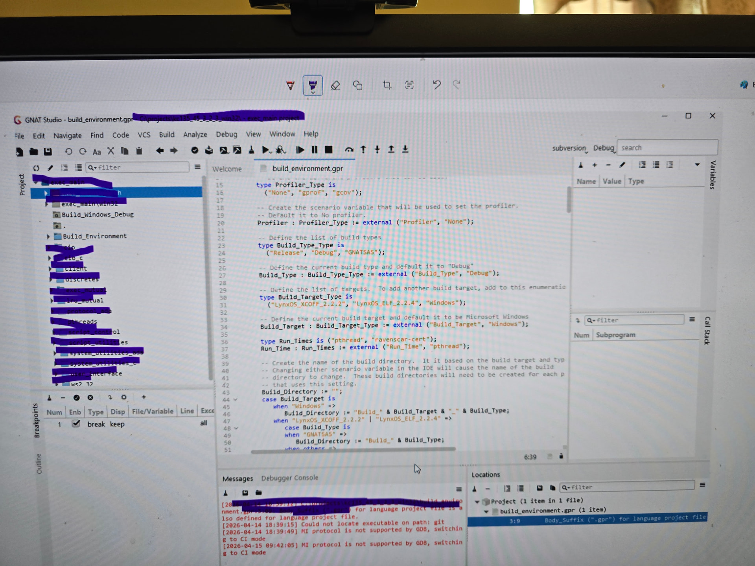Collapse the Project node in Locations
This screenshot has height=566, width=755.
point(477,502)
